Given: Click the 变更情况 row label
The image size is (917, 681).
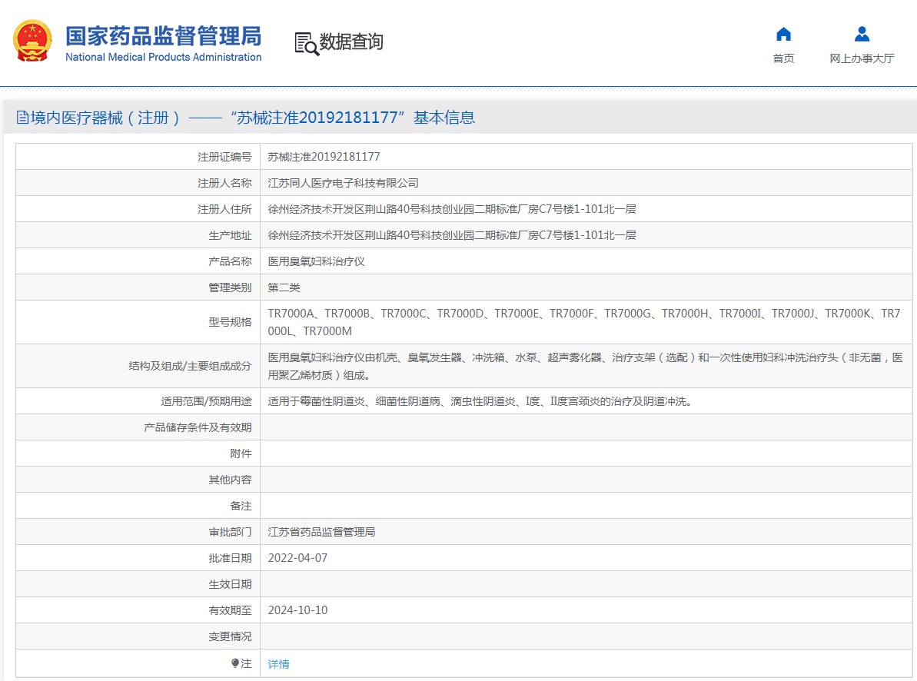Looking at the screenshot, I should coord(230,636).
